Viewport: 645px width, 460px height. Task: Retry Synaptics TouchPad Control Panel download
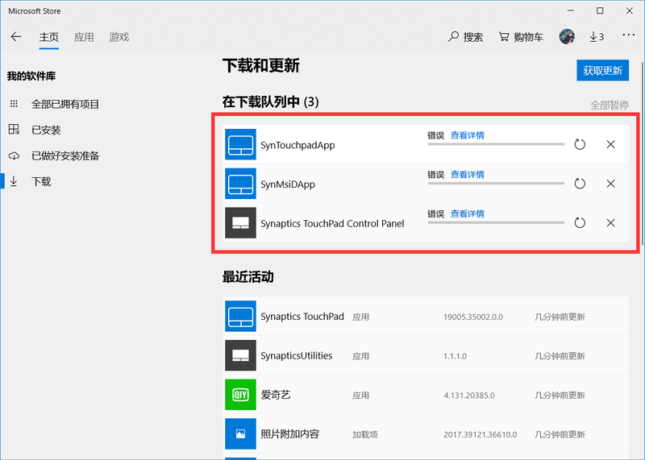pyautogui.click(x=580, y=223)
